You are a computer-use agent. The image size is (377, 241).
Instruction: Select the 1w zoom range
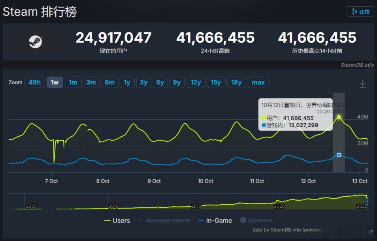55,83
